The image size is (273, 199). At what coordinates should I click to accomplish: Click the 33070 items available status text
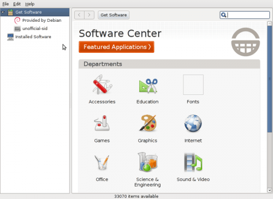[136, 196]
